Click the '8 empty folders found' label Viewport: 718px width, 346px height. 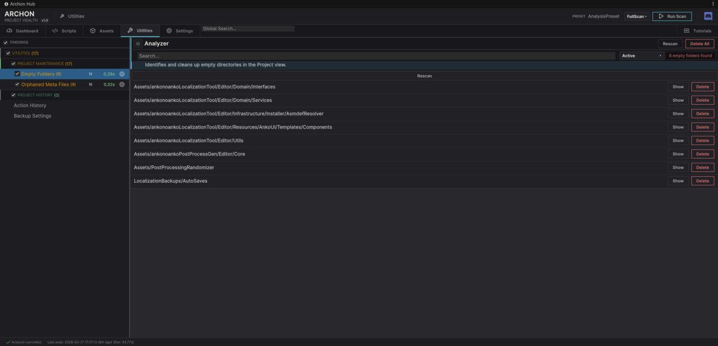tap(690, 56)
